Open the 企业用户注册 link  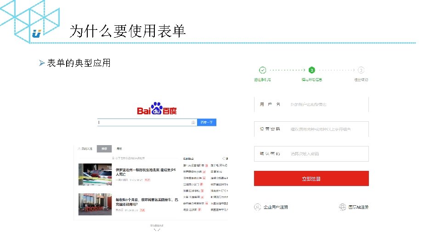point(276,207)
